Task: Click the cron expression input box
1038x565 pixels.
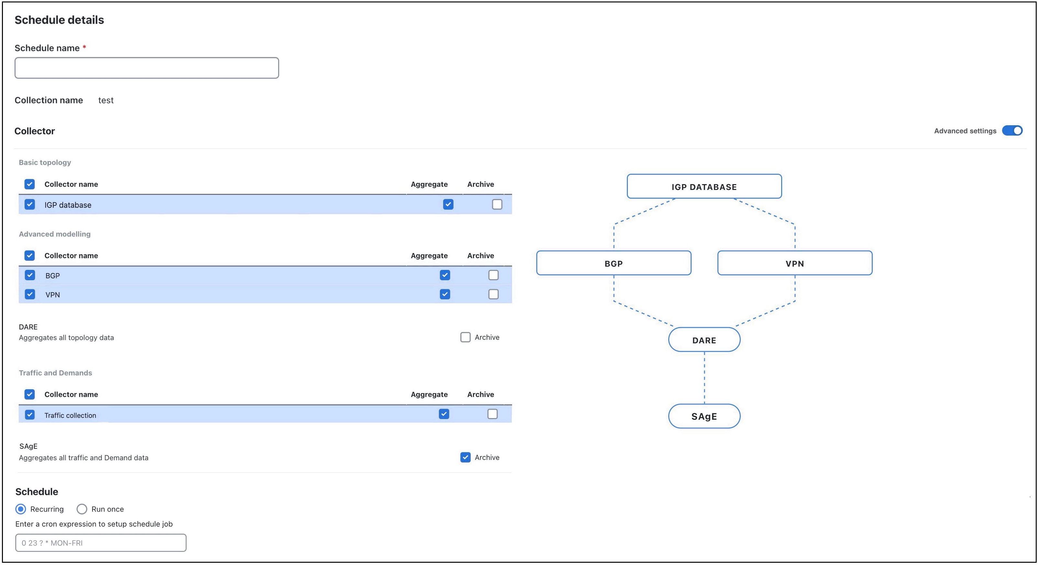Action: (x=100, y=543)
